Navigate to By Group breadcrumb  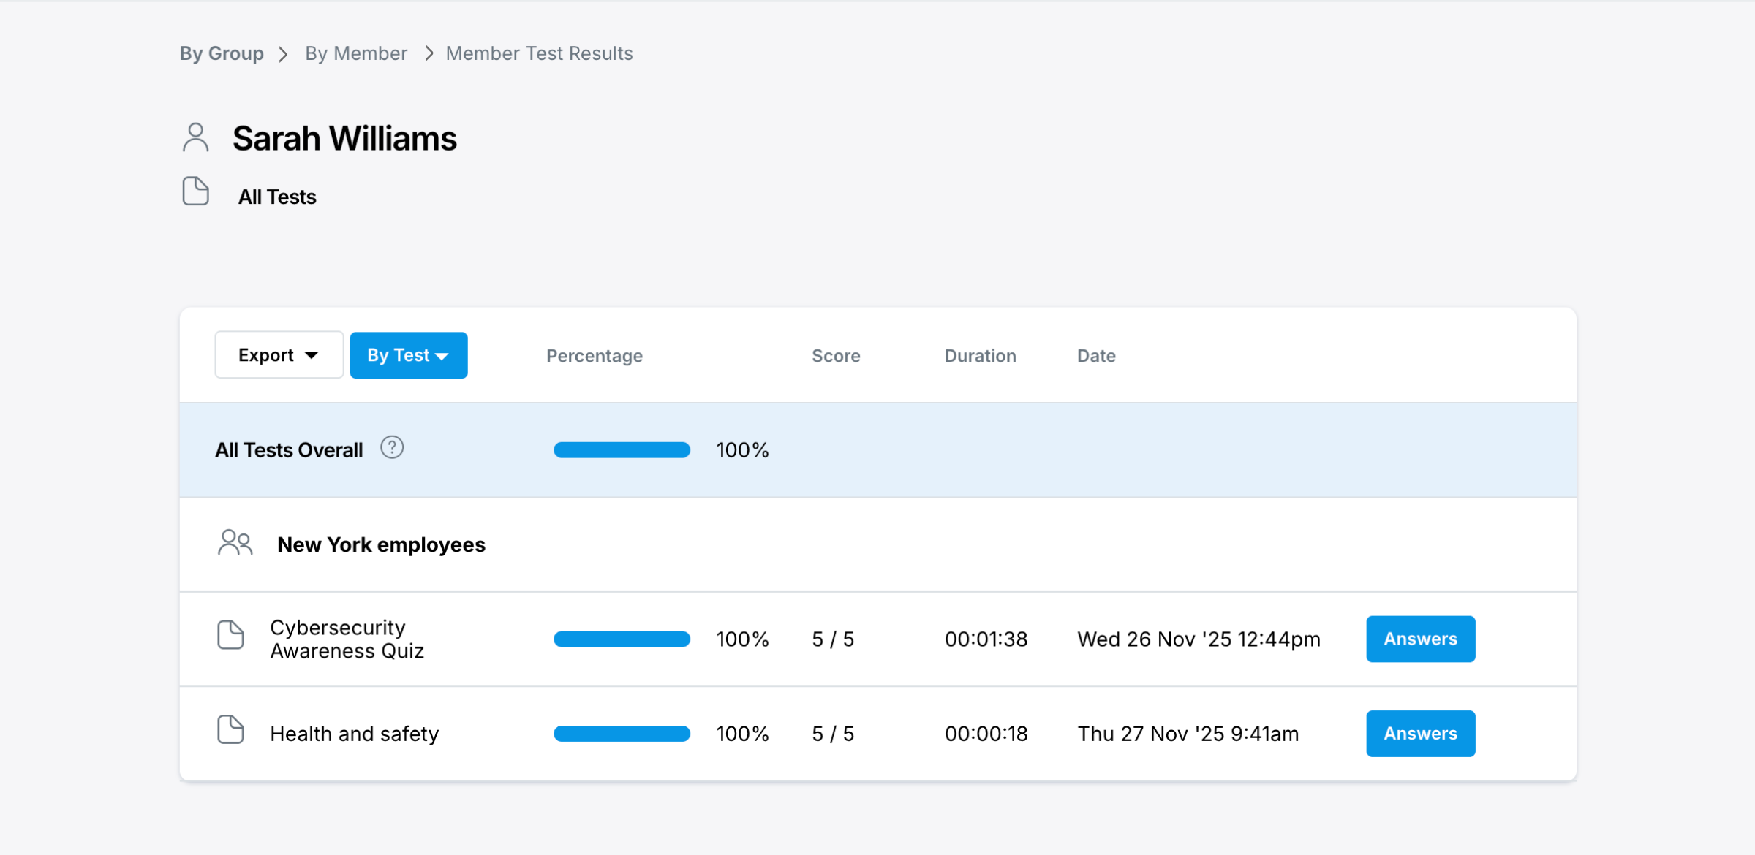coord(222,53)
